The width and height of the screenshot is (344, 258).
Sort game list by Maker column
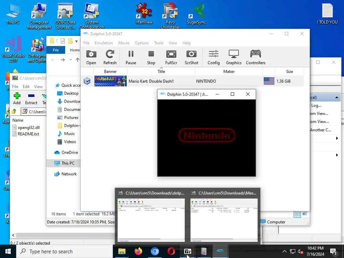pyautogui.click(x=229, y=72)
